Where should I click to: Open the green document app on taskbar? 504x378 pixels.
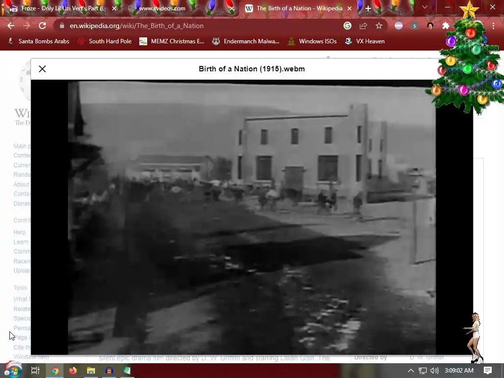(x=127, y=371)
